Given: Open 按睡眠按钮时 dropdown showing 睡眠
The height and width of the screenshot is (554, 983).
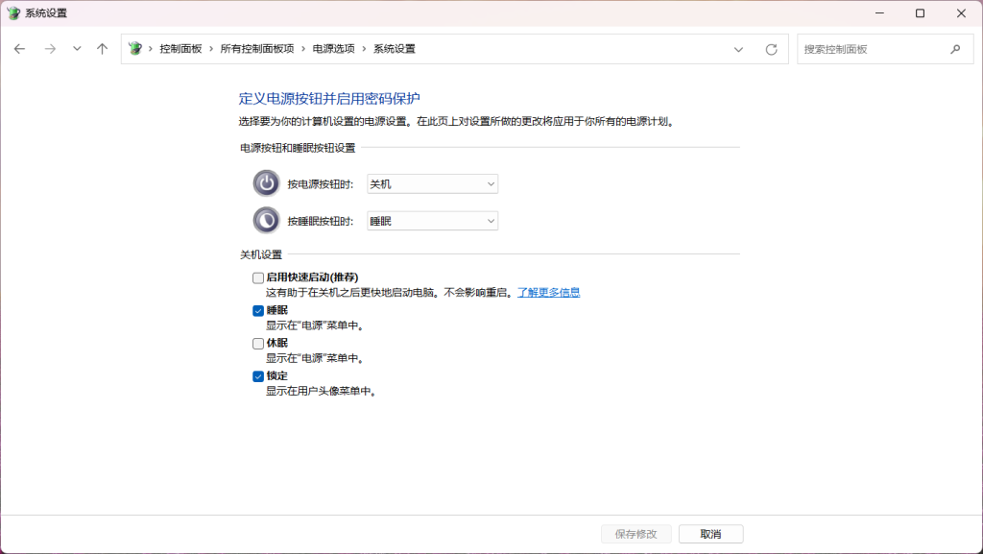Looking at the screenshot, I should [x=432, y=221].
